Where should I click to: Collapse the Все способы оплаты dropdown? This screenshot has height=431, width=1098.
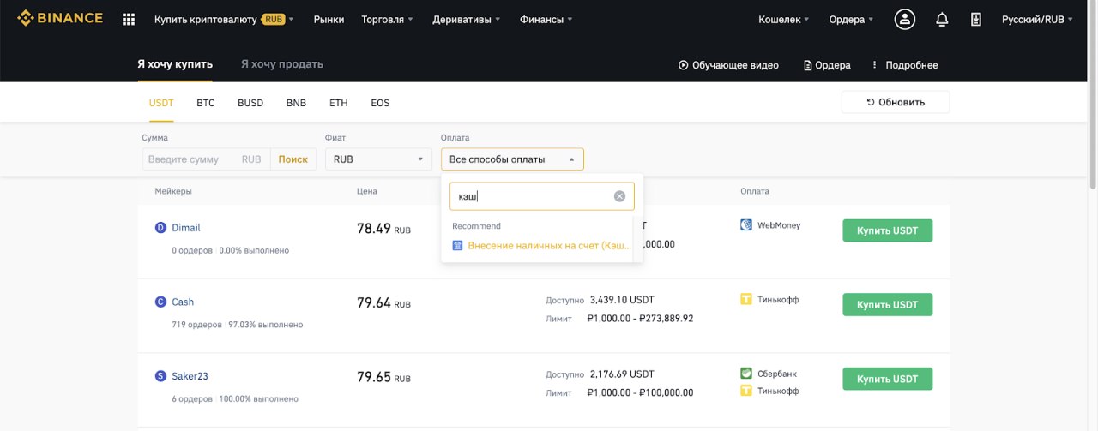pos(512,159)
